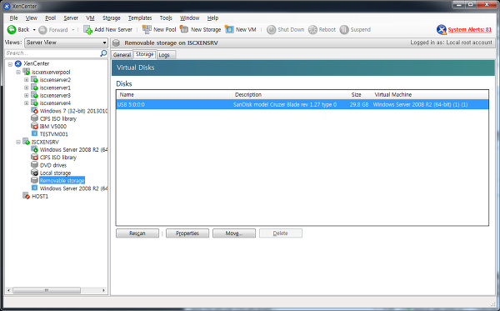Open the File menu
Viewport: 500px width, 311px height.
13,18
